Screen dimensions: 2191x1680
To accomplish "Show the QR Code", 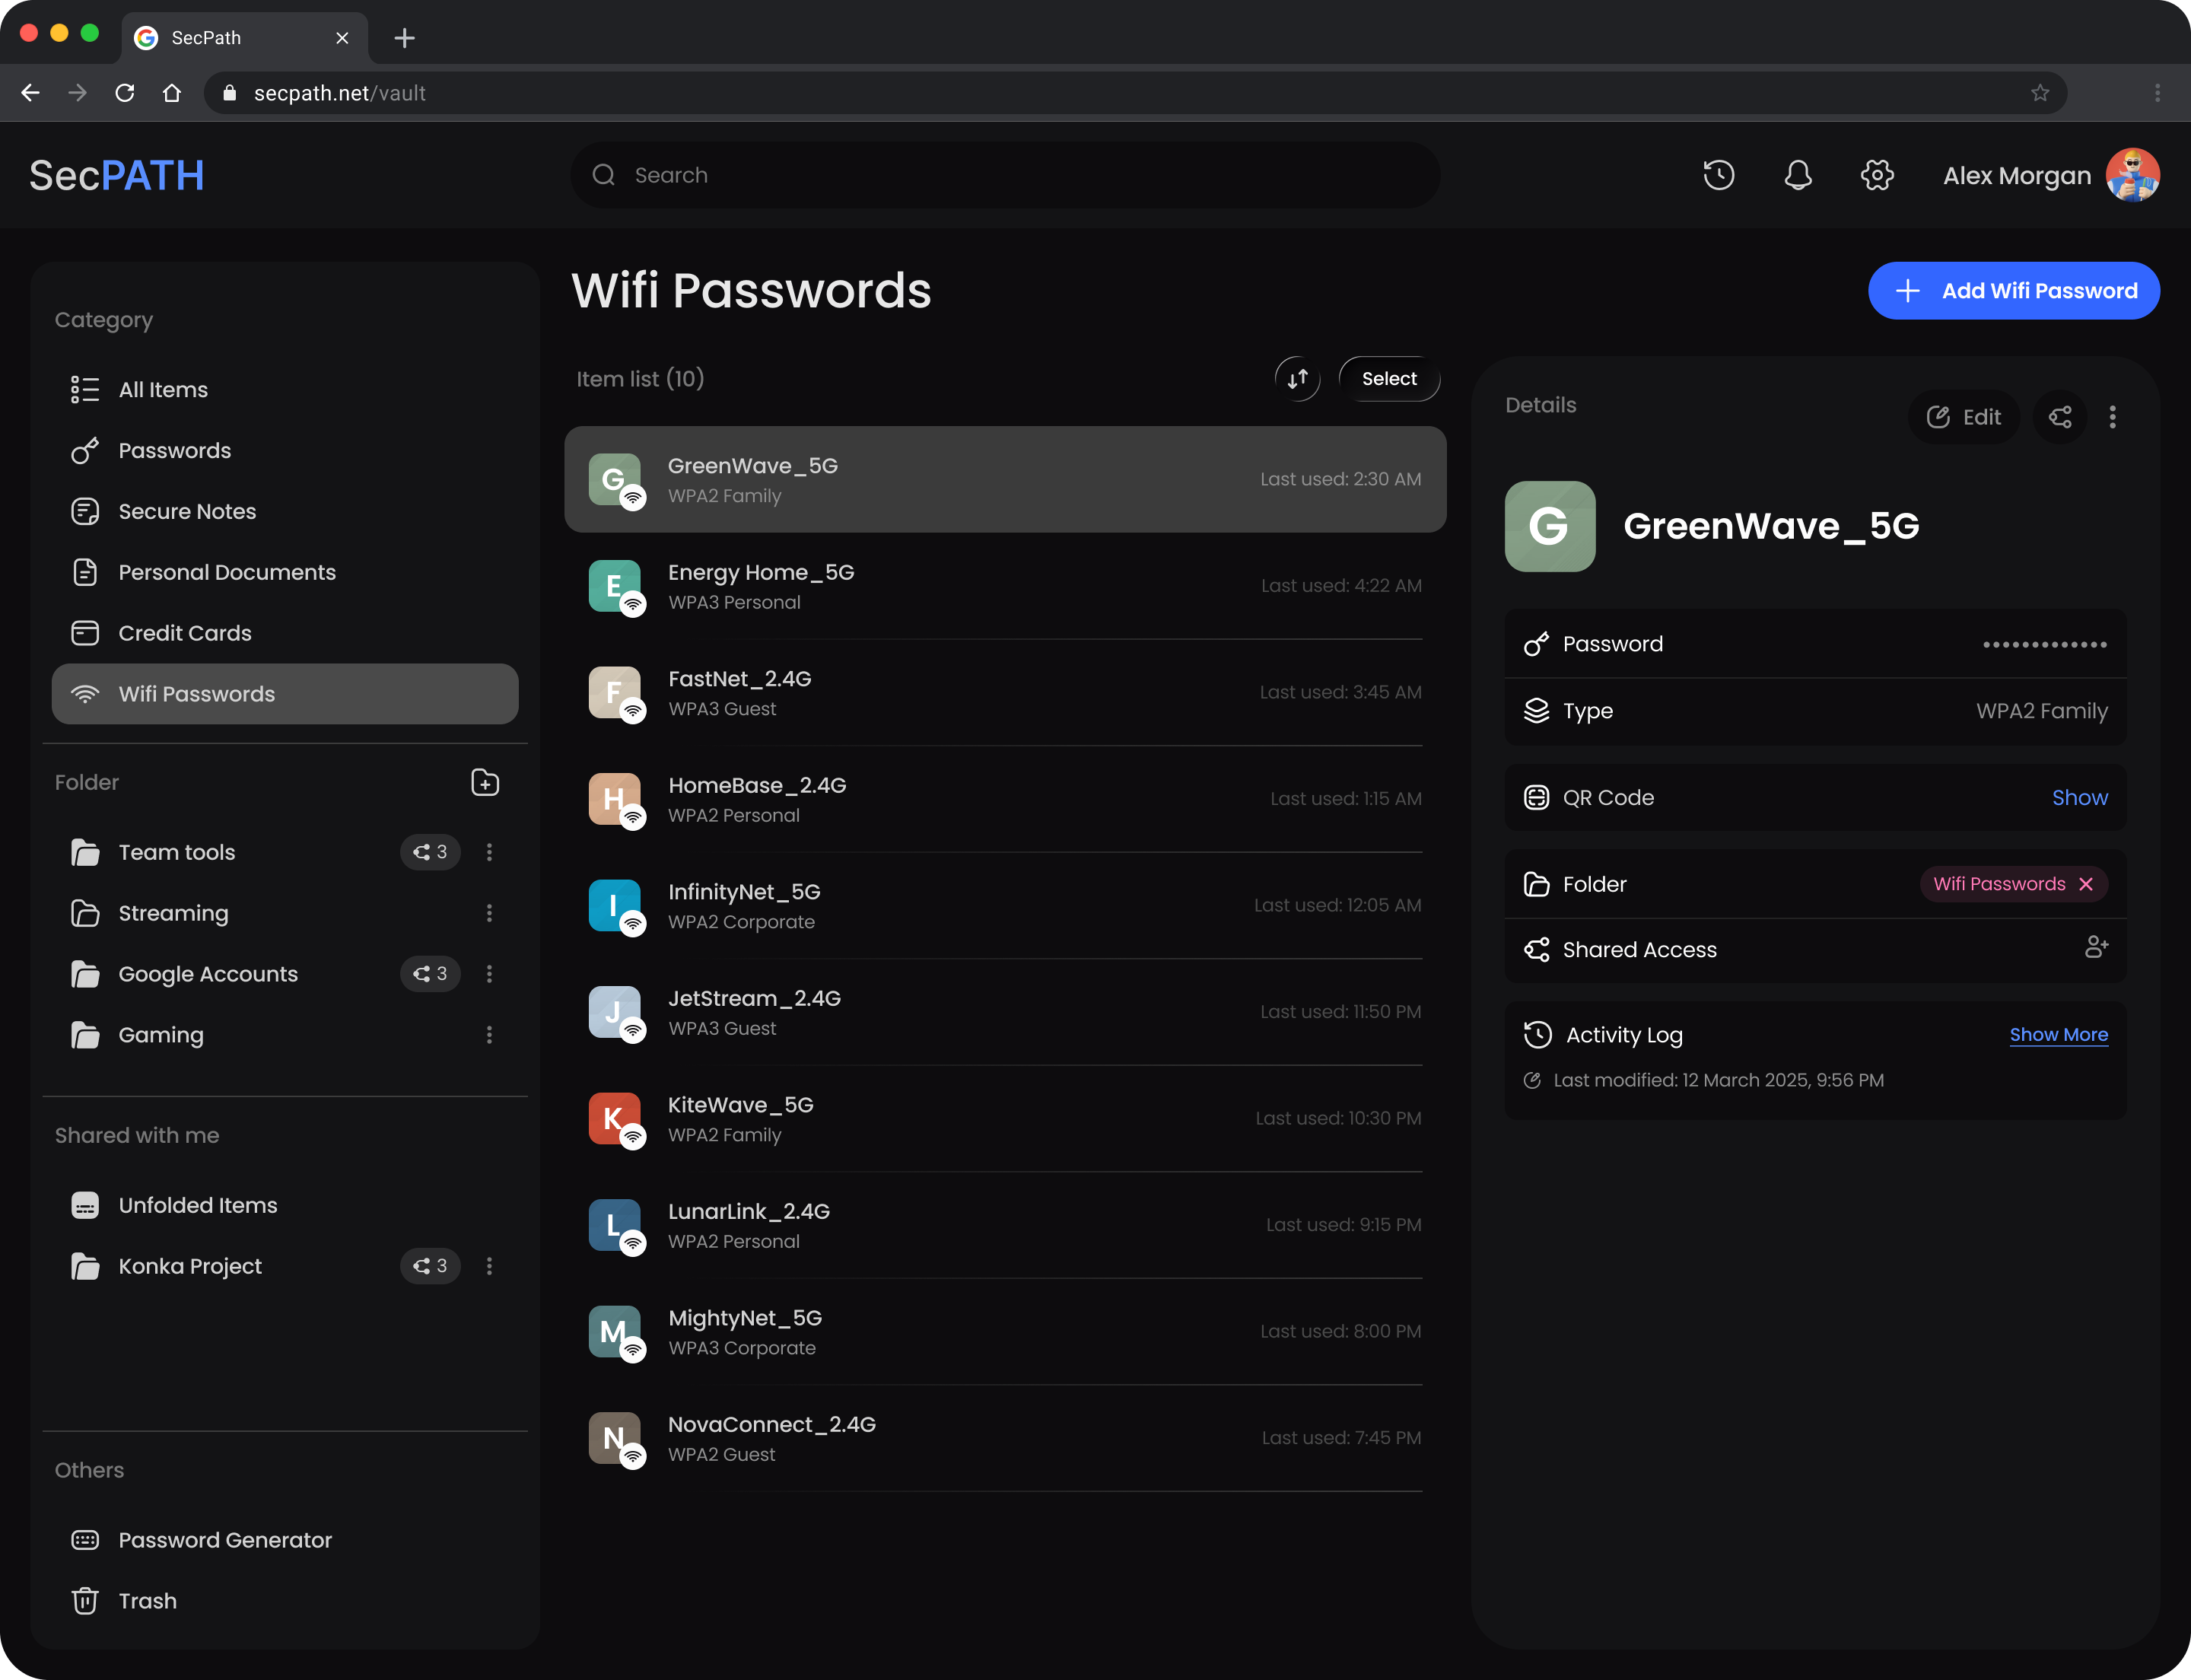I will coord(2079,797).
